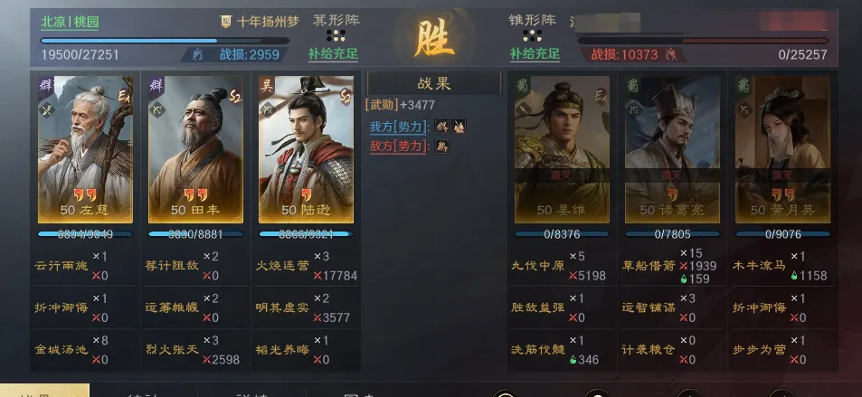
Task: Select the 陆逊 hero portrait
Action: (x=307, y=149)
